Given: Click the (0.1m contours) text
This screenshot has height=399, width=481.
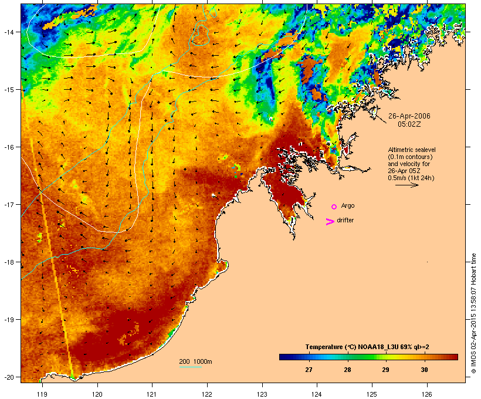Looking at the screenshot, I should [411, 157].
